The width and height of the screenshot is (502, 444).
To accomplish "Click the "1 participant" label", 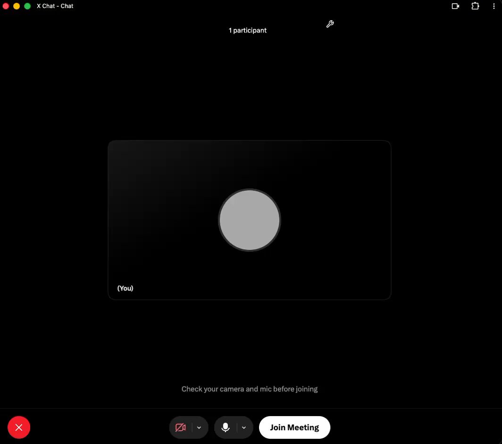I will click(248, 30).
